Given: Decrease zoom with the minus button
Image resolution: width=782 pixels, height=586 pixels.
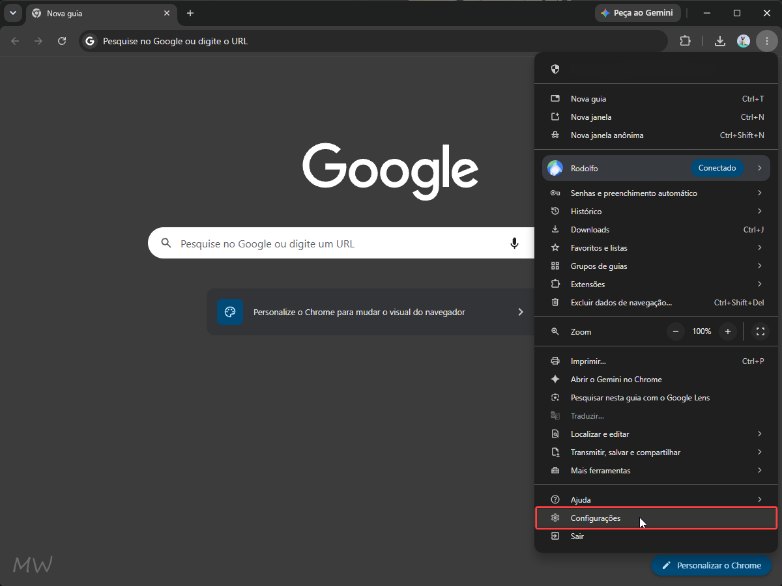Looking at the screenshot, I should [676, 331].
